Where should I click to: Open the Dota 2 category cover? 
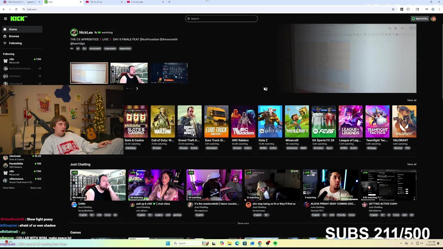pos(270,121)
